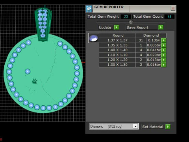Click the green arrow beside Set Material
The image size is (189, 142).
pos(168,127)
